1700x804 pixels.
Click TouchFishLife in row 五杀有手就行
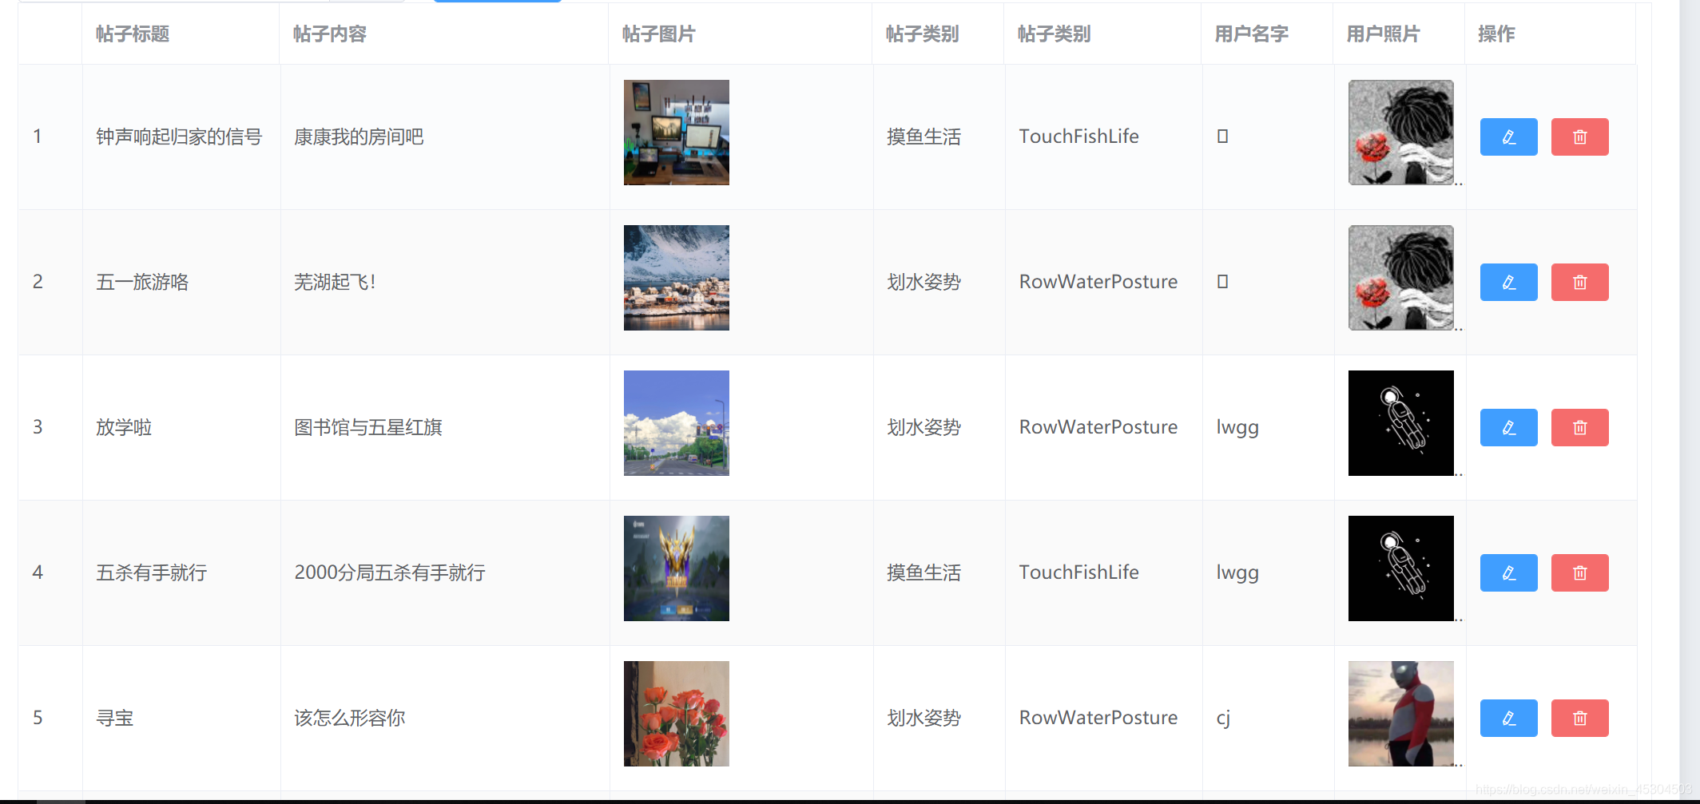coord(1078,572)
